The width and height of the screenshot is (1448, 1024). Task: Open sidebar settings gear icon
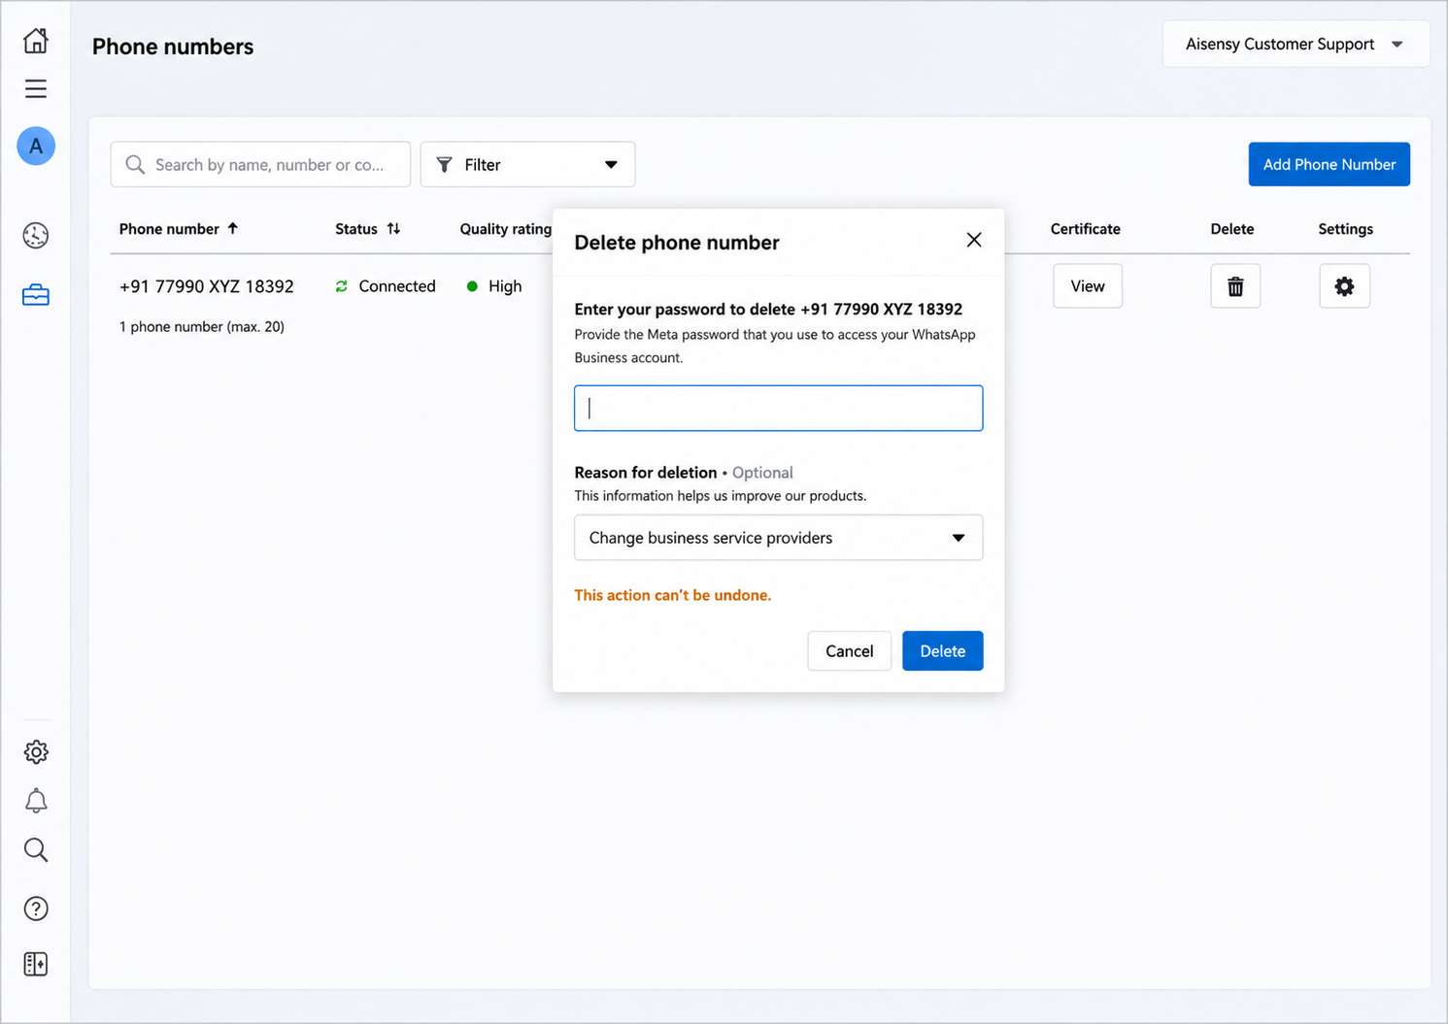36,752
